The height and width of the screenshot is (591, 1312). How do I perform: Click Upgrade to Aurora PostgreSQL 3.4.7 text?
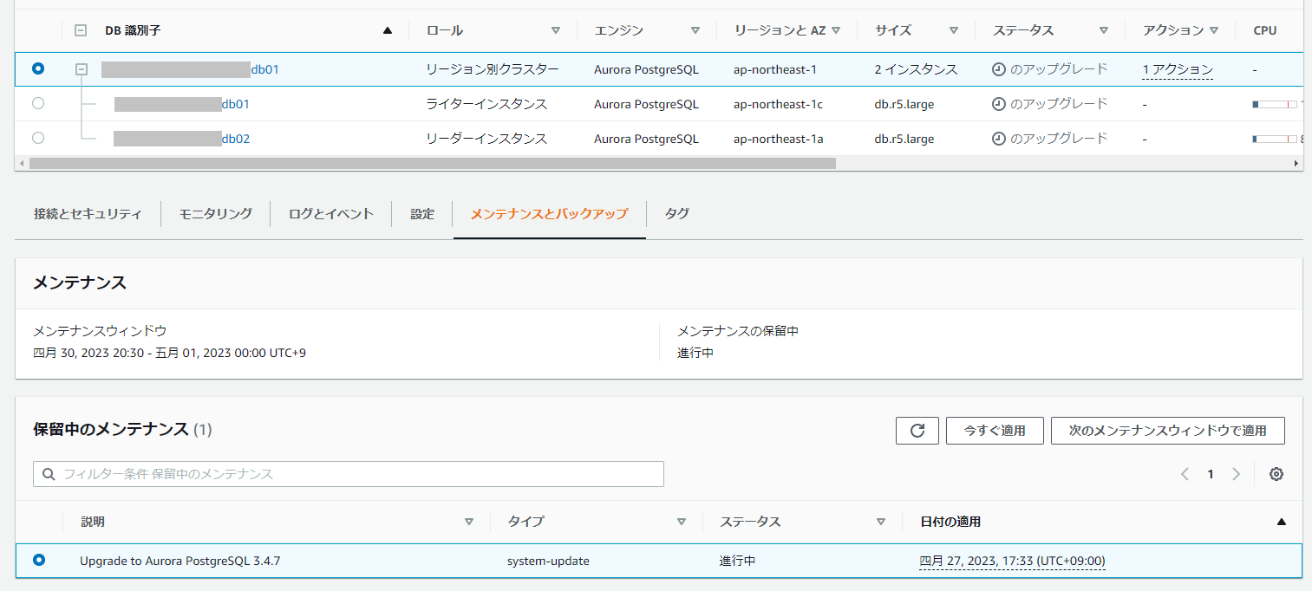pos(180,562)
